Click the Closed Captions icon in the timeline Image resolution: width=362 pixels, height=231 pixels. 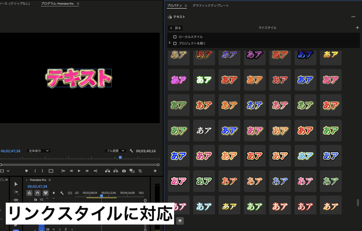click(x=70, y=193)
